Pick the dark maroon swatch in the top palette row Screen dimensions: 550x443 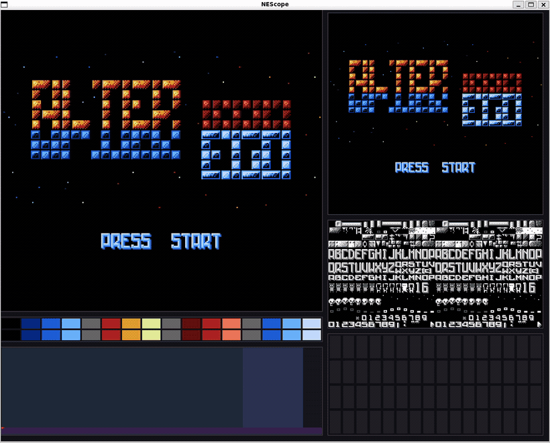(x=191, y=324)
